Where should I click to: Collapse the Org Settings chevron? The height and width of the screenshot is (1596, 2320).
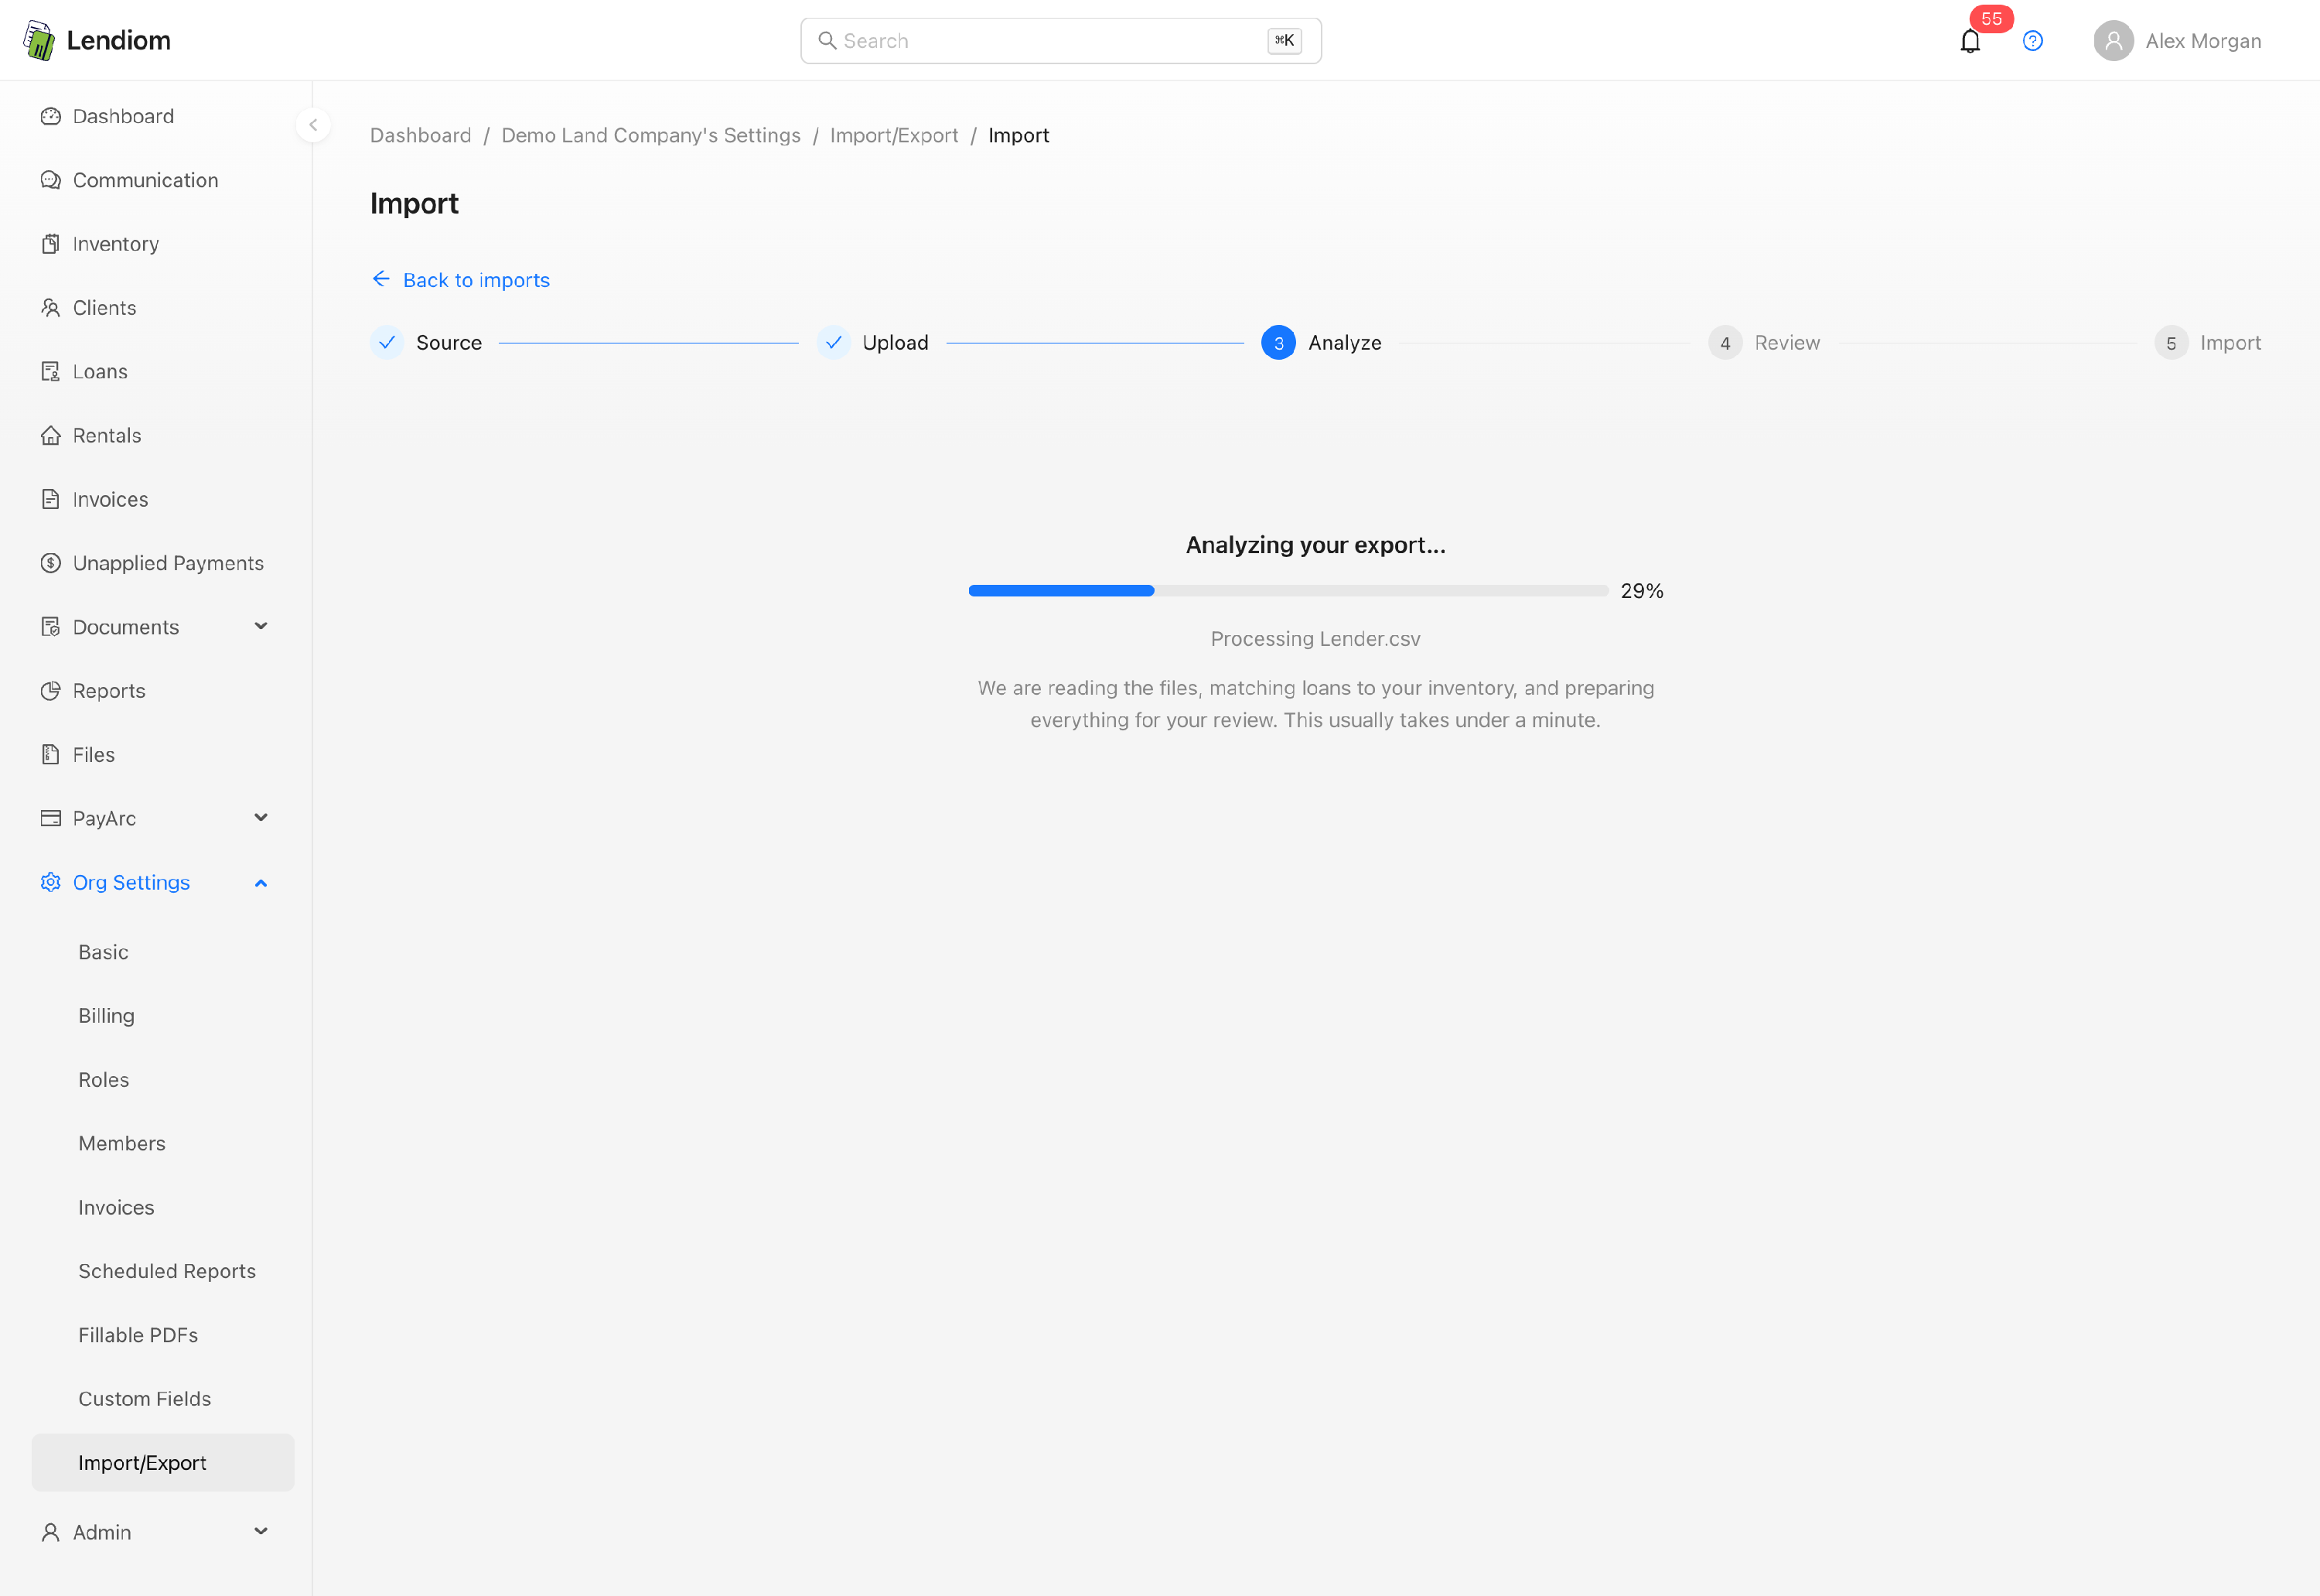(x=261, y=883)
